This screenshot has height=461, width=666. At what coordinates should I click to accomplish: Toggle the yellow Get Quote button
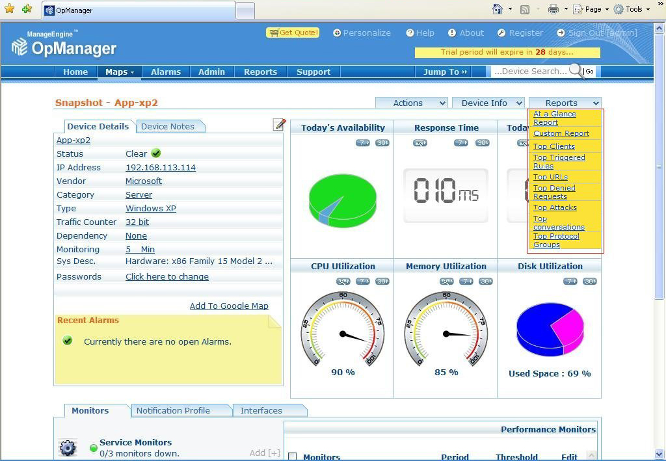click(x=292, y=32)
